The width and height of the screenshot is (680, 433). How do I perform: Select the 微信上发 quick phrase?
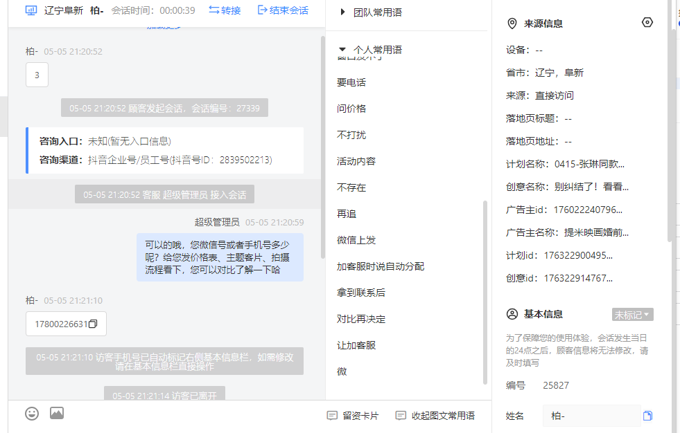tap(356, 240)
